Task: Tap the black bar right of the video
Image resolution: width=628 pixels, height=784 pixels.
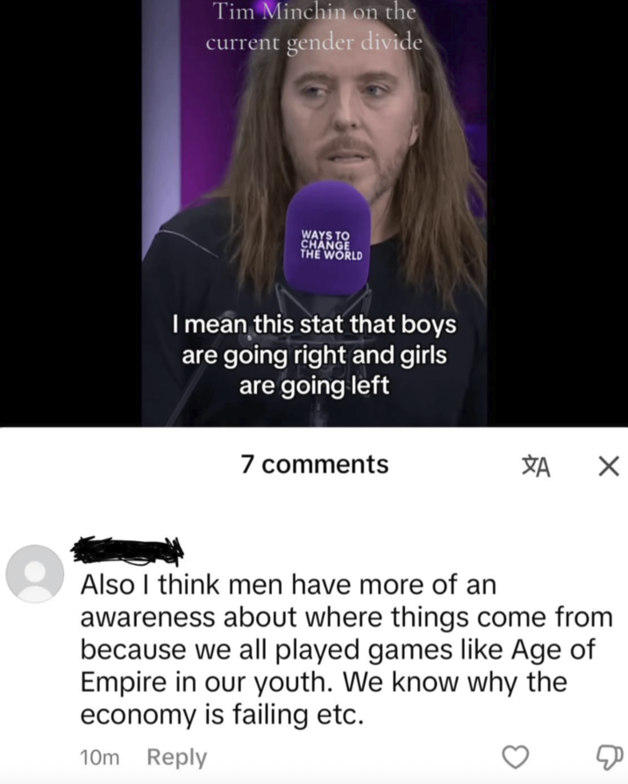Action: point(558,213)
